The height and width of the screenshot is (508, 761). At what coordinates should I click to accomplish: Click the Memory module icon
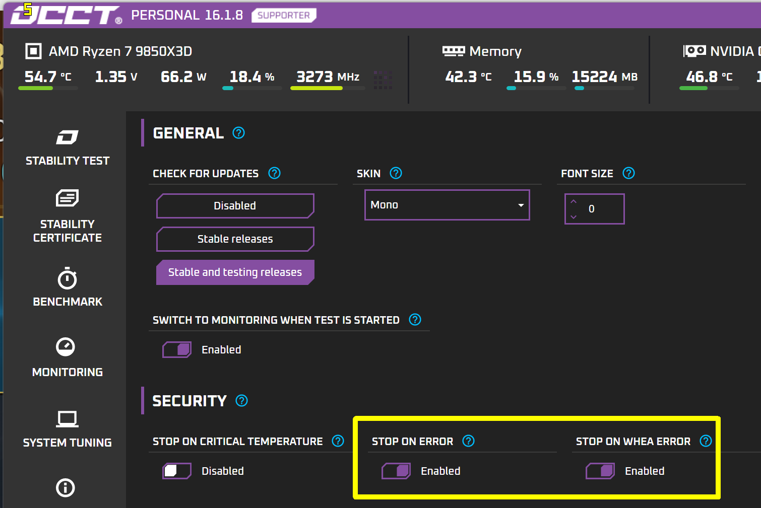coord(454,51)
